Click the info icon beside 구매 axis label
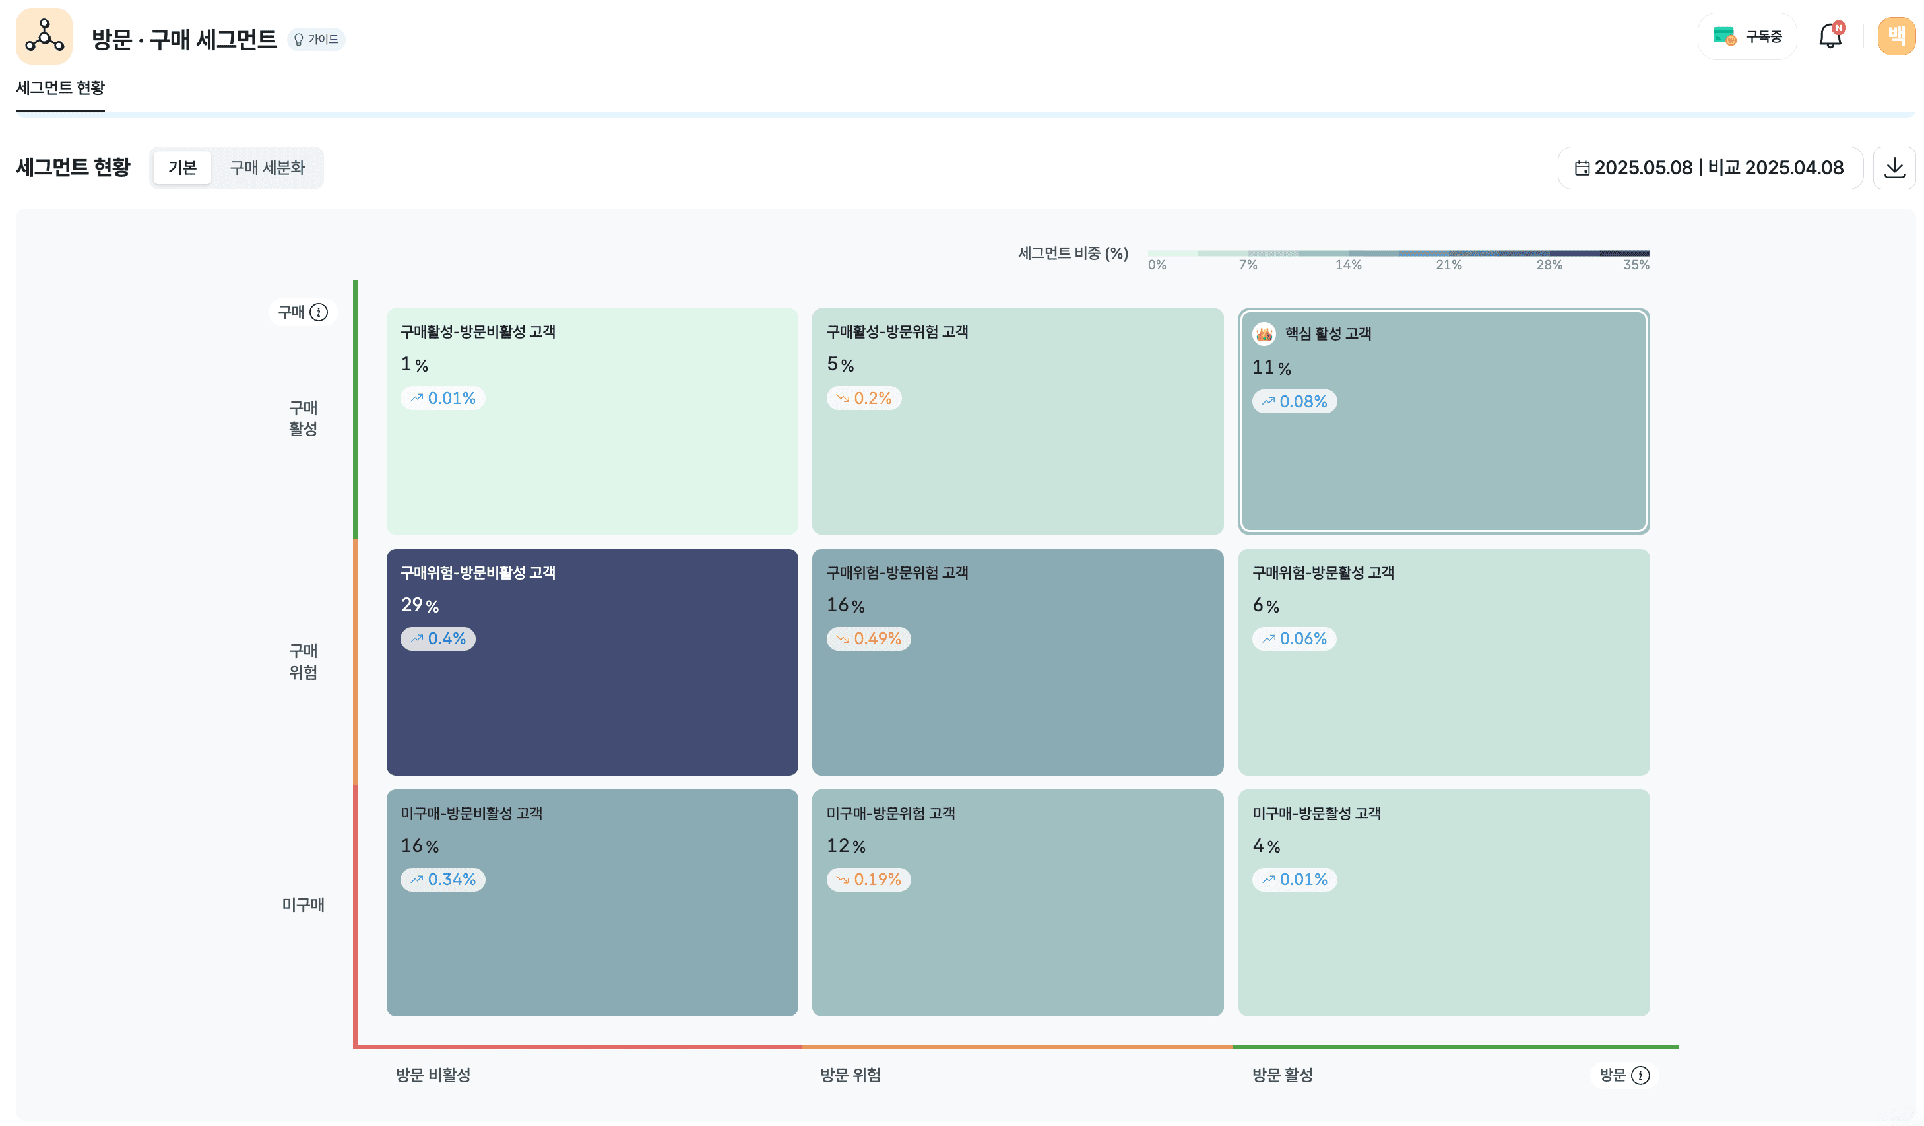The height and width of the screenshot is (1126, 1924). [x=319, y=312]
